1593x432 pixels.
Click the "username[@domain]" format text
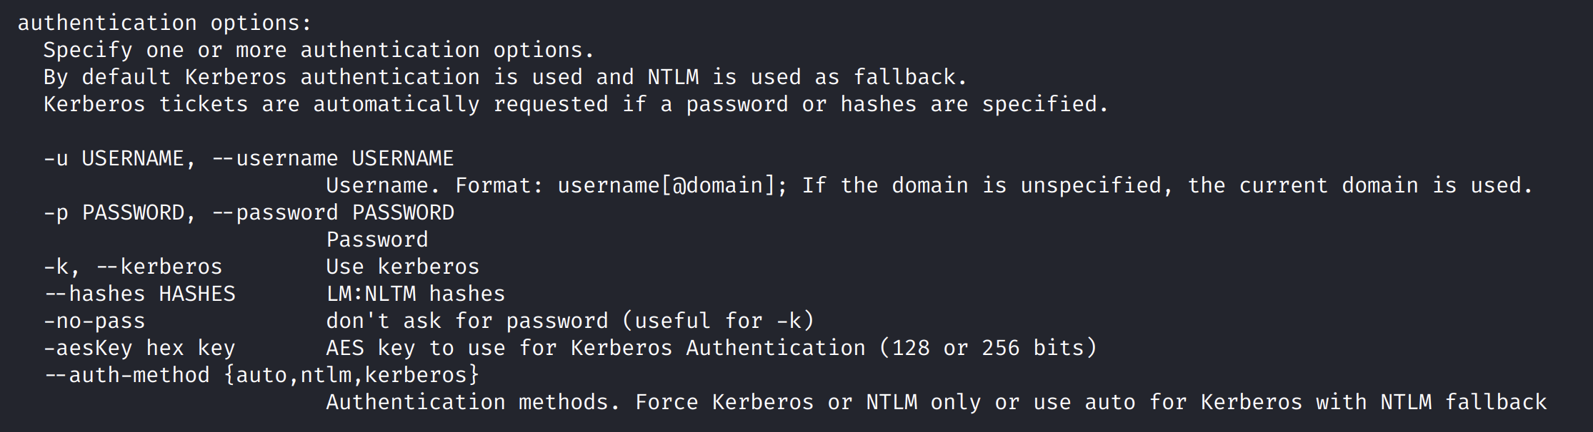pyautogui.click(x=666, y=185)
